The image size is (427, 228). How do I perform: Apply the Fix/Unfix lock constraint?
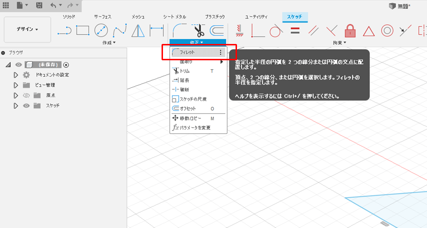[350, 30]
